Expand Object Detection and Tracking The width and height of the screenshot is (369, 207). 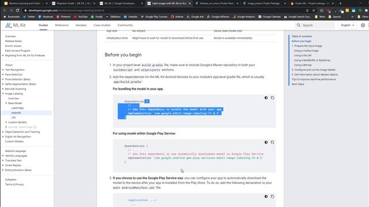pyautogui.click(x=3, y=132)
